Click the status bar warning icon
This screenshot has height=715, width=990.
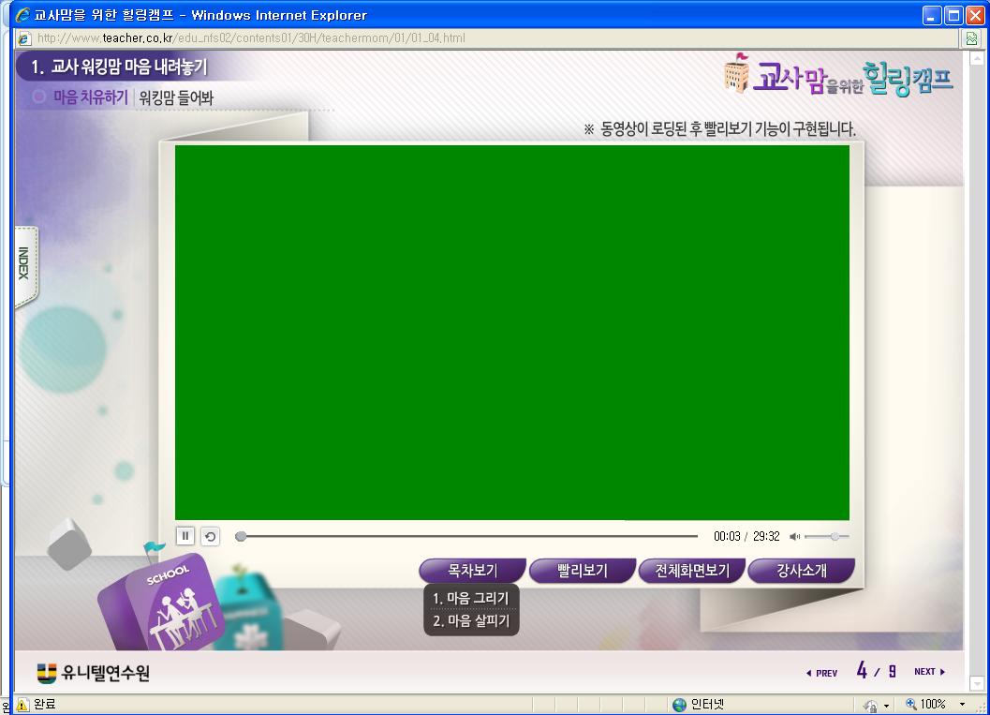point(22,705)
